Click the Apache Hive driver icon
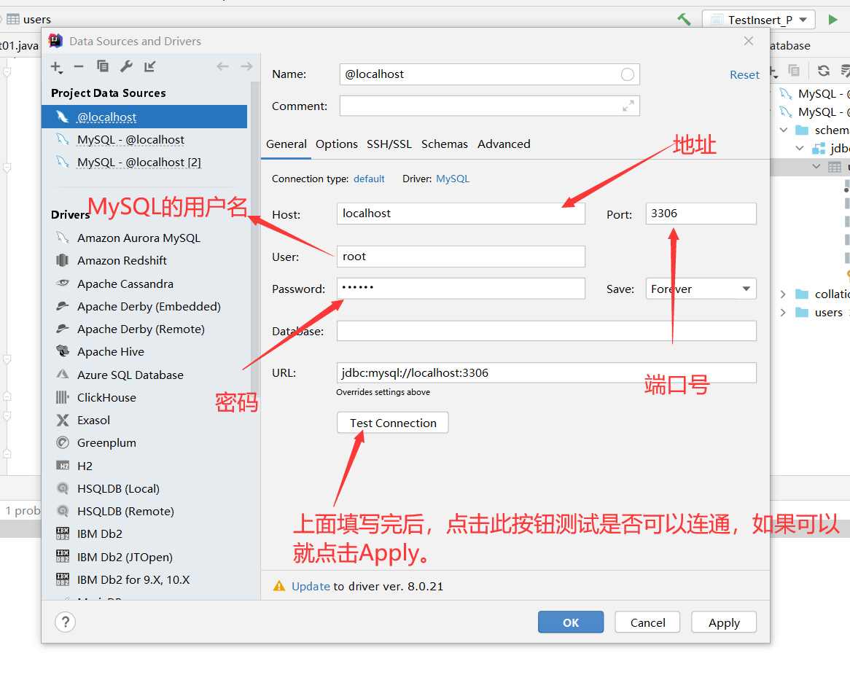The width and height of the screenshot is (850, 688). [63, 351]
